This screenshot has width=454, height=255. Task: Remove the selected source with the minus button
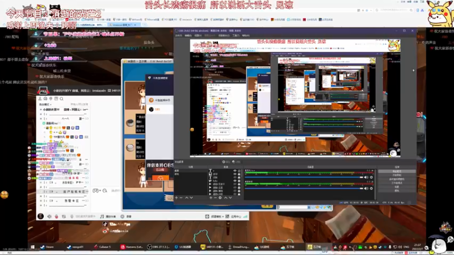tap(216, 198)
